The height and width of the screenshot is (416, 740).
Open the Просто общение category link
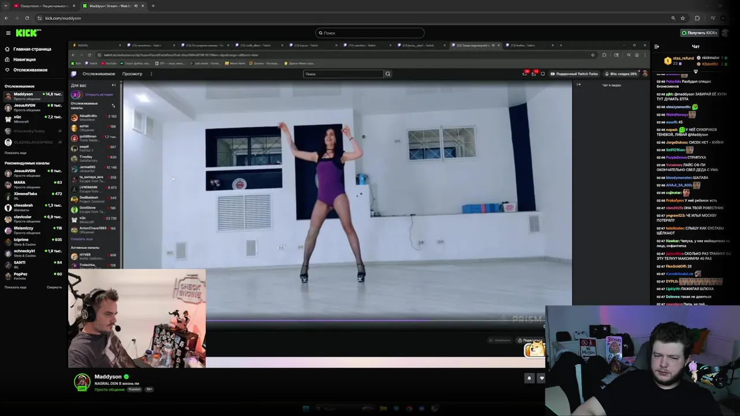110,389
